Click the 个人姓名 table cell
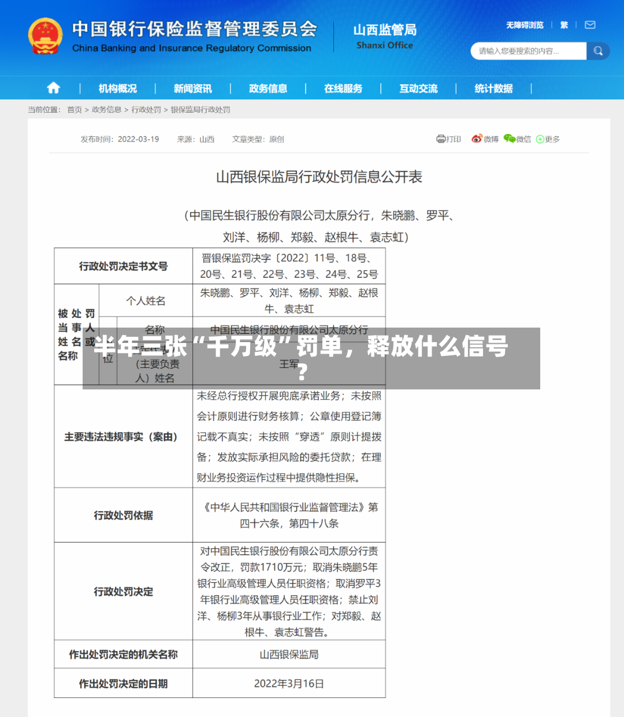 click(x=146, y=300)
